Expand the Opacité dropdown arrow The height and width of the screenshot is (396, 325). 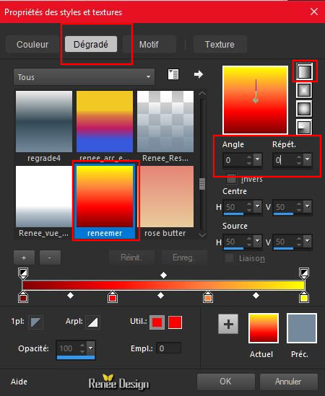point(90,348)
